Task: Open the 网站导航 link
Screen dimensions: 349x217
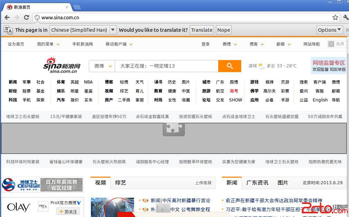Action: point(312,44)
